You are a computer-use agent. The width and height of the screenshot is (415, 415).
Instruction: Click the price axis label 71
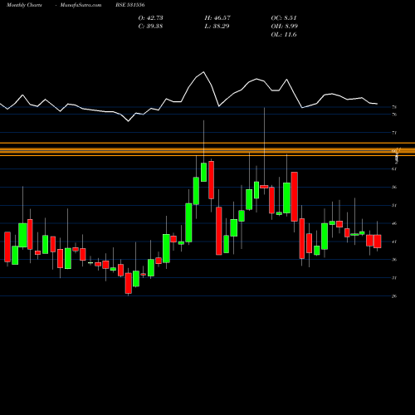(394, 133)
